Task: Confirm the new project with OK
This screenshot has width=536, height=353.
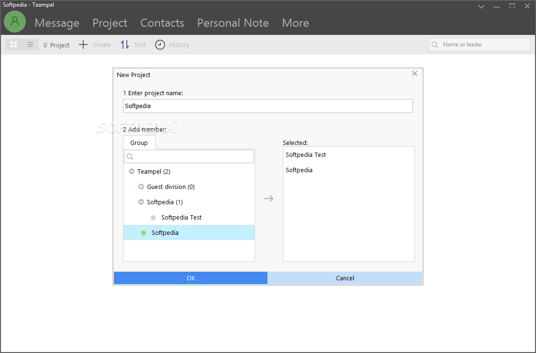Action: [x=191, y=278]
